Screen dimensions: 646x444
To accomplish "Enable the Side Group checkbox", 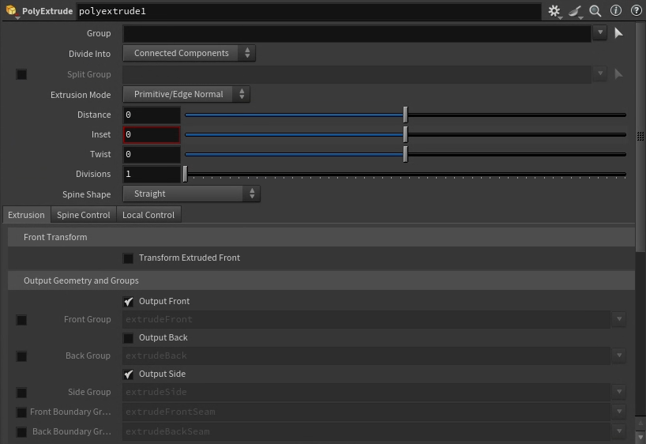I will point(21,392).
